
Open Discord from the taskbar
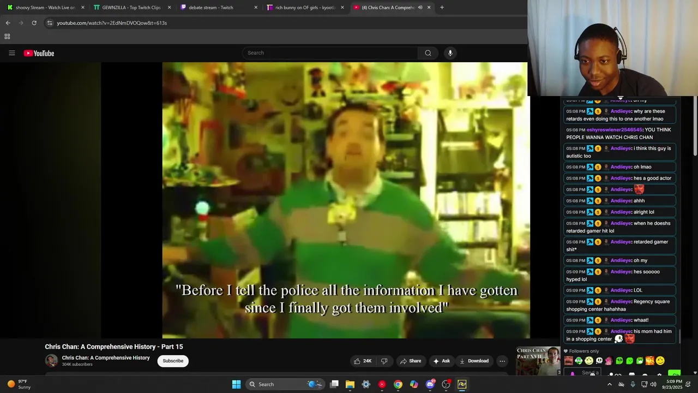coord(430,384)
